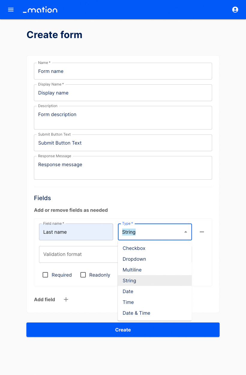Click into the Description text area

coord(123,118)
